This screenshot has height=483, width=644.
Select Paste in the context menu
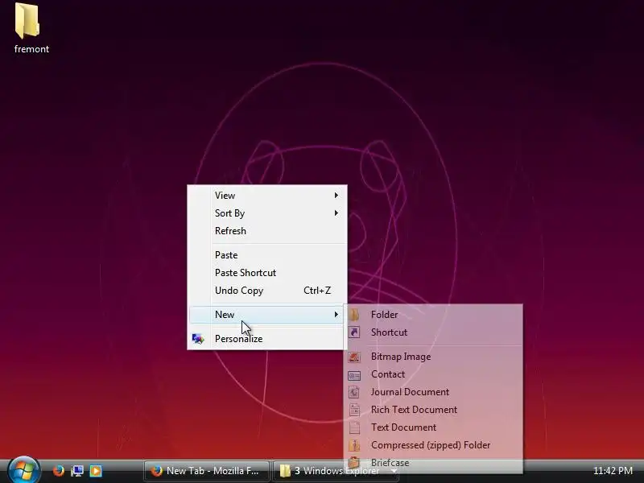[x=266, y=255]
